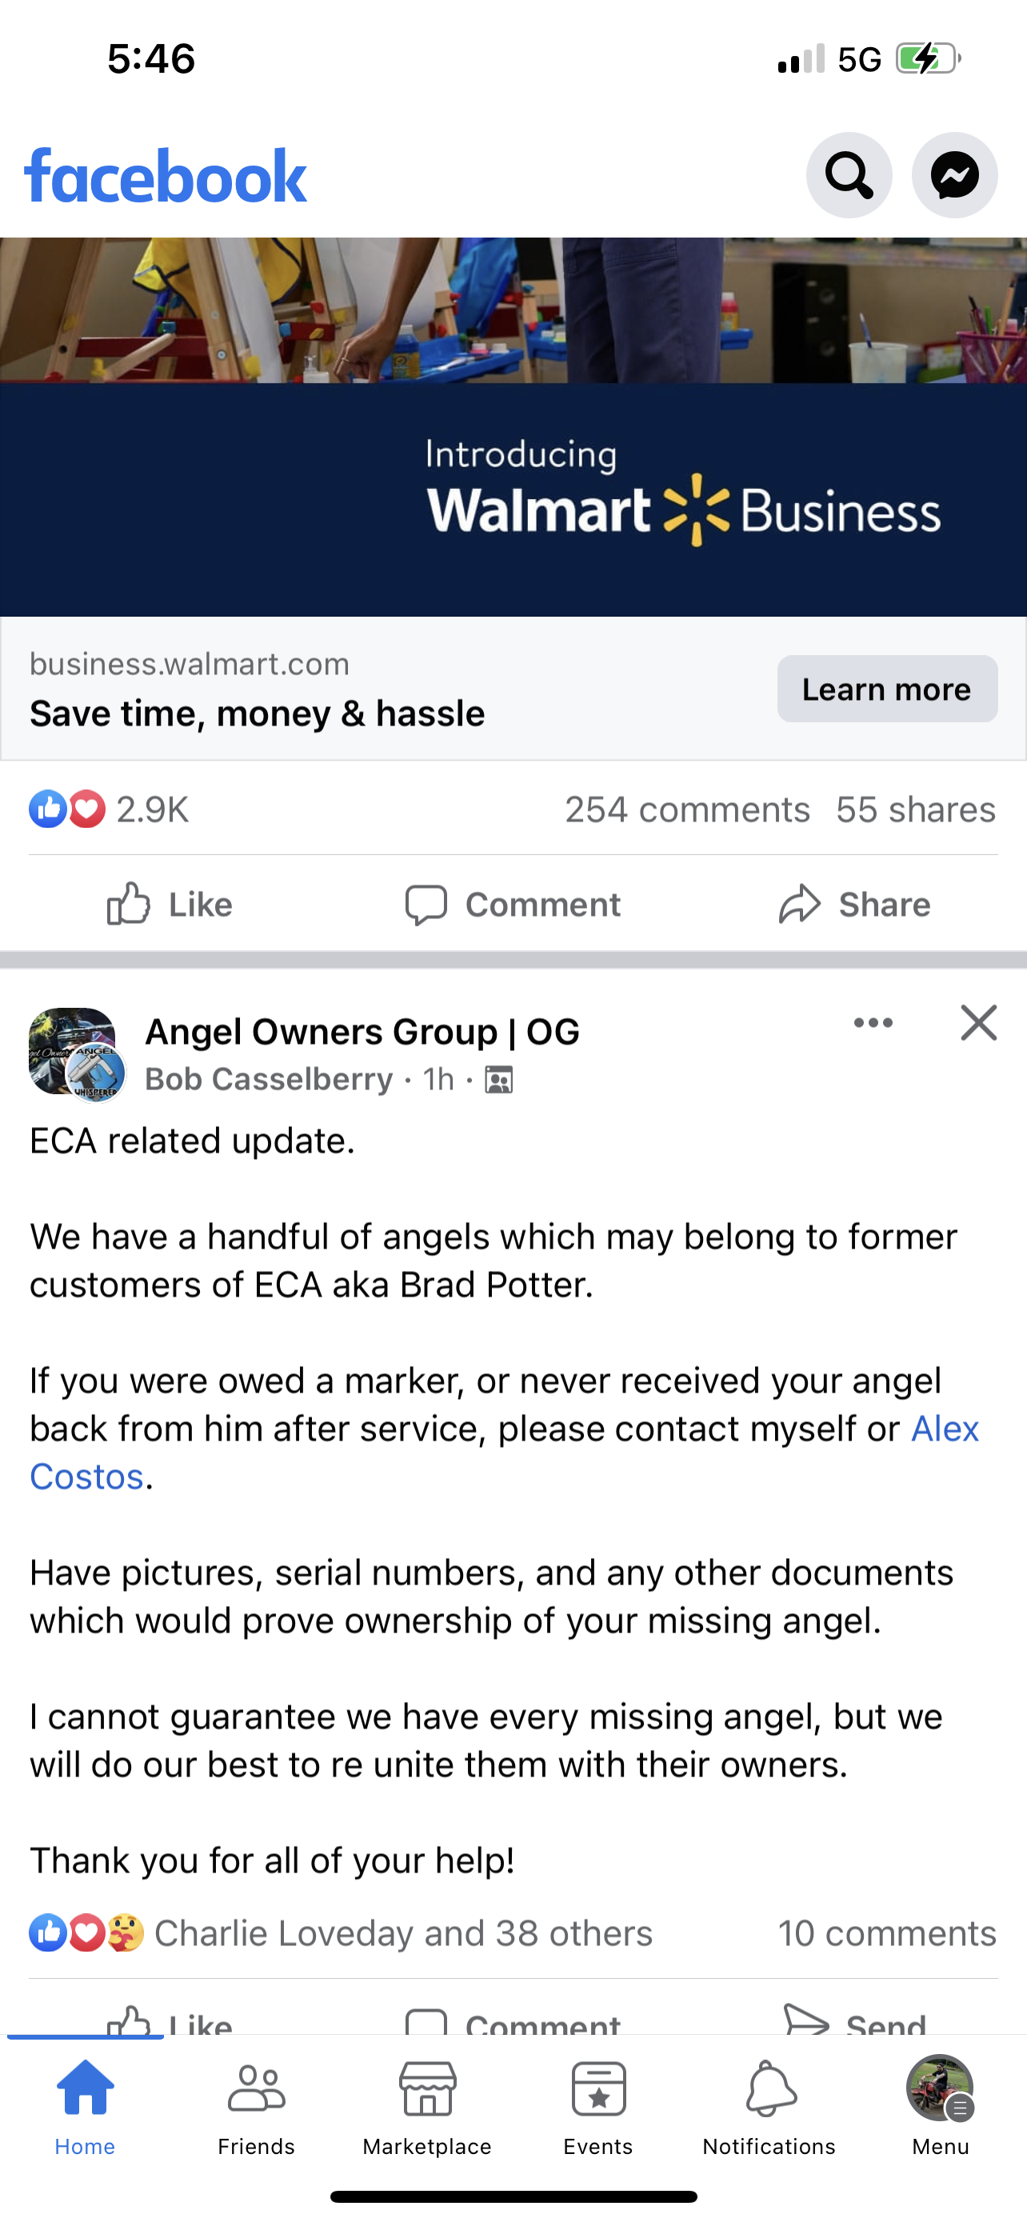Like the Walmart Business ad post

tap(170, 904)
